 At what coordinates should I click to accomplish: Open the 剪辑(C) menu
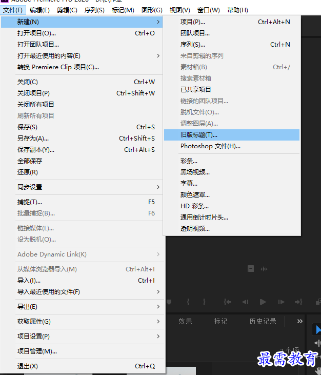pyautogui.click(x=67, y=10)
